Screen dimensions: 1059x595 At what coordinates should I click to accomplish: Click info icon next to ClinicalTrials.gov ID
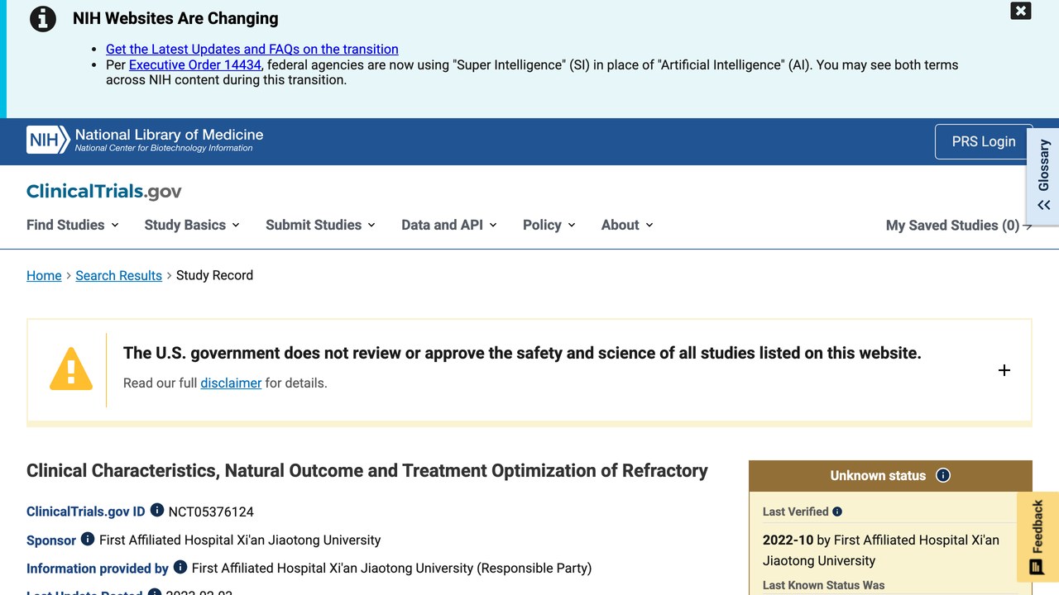(x=157, y=511)
